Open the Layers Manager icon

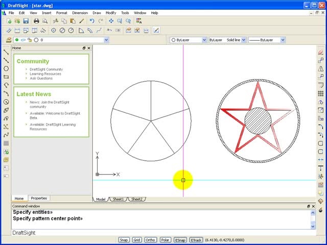tap(9, 40)
